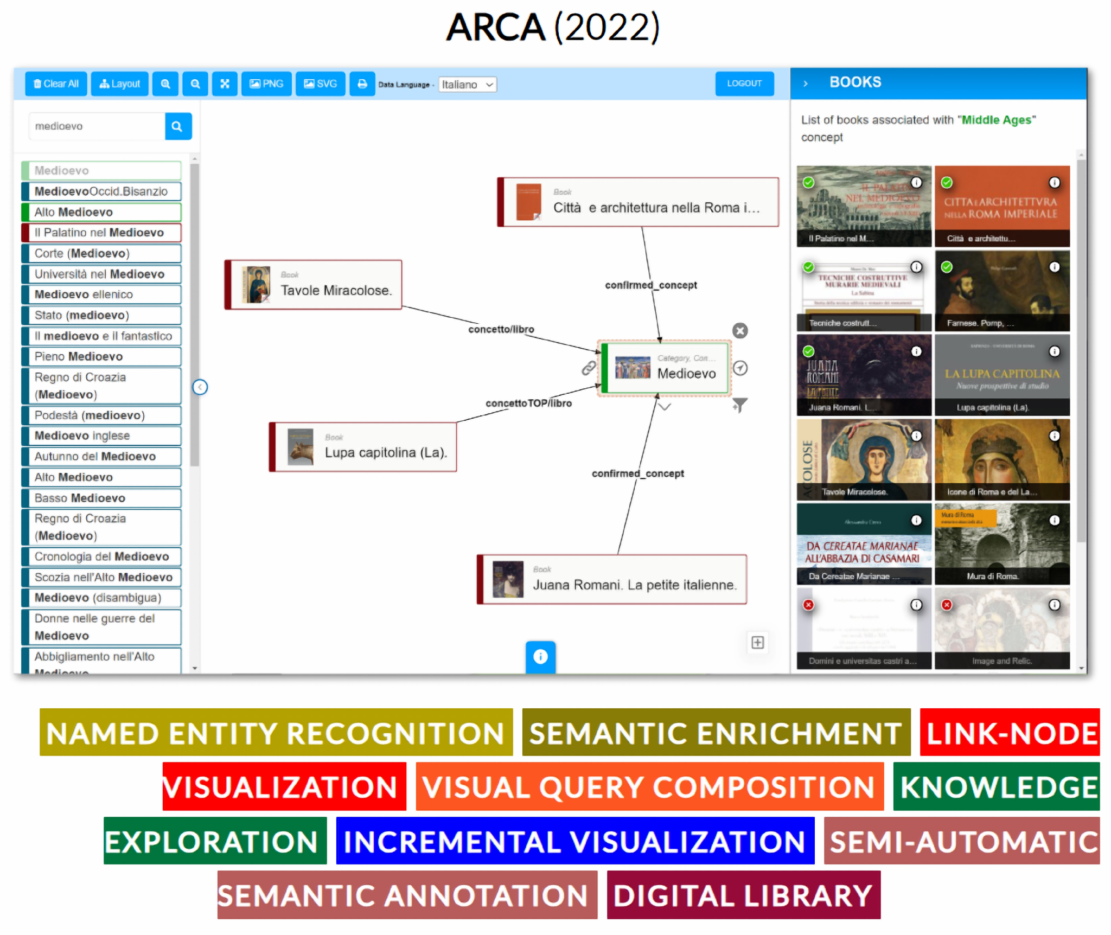Click the link icon beside Medioevo node
The width and height of the screenshot is (1111, 935).
tap(589, 369)
